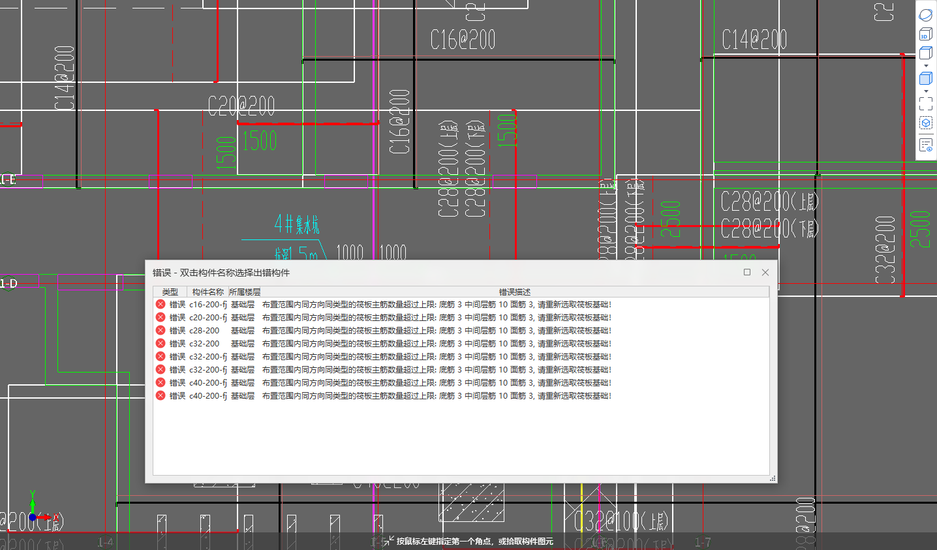
Task: Click red error icon in c16-200-fj row
Action: pyautogui.click(x=161, y=304)
